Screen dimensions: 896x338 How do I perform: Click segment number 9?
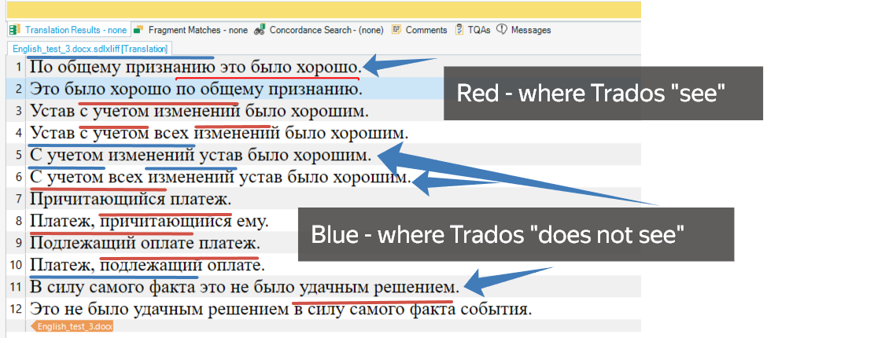19,243
